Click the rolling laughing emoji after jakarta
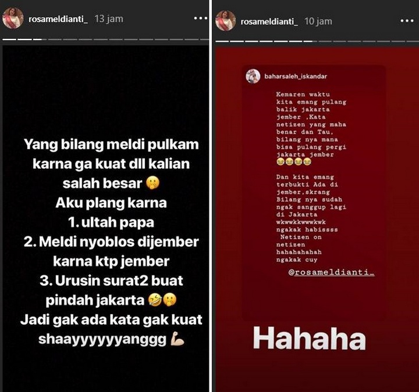The image size is (419, 392). (155, 300)
